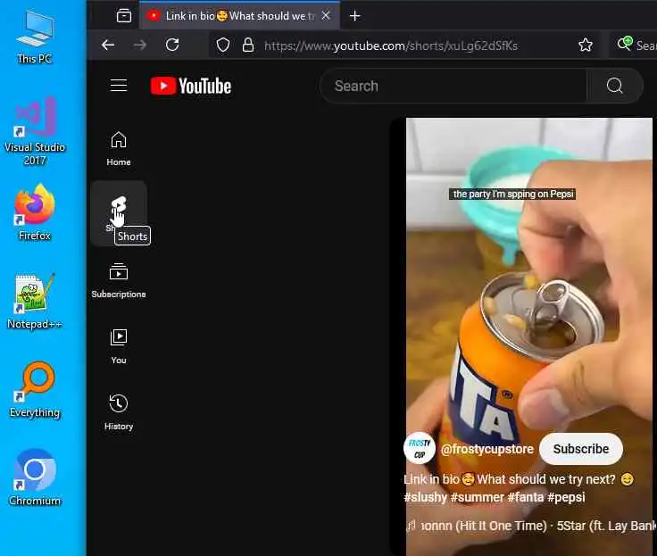Open Subscriptions in the sidebar

point(119,281)
